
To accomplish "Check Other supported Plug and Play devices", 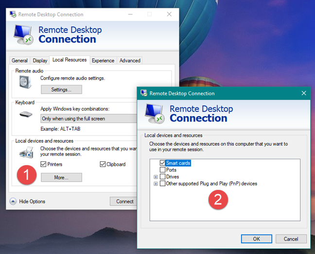I will pyautogui.click(x=162, y=184).
